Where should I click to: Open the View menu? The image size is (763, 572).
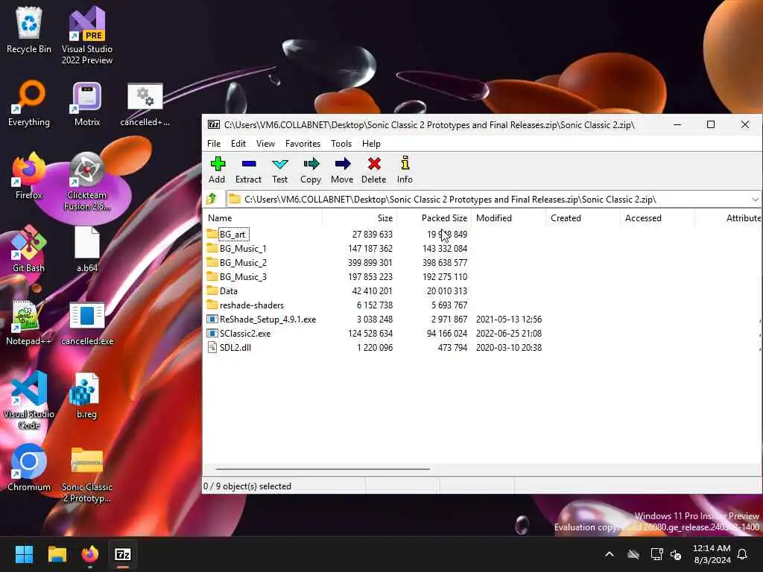pyautogui.click(x=266, y=144)
